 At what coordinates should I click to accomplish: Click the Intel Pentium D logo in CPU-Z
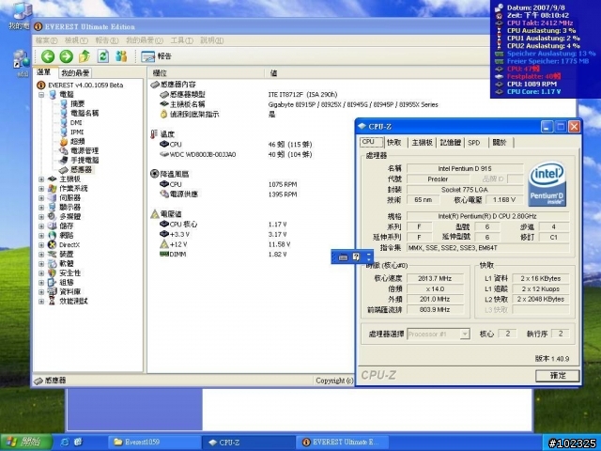click(547, 184)
